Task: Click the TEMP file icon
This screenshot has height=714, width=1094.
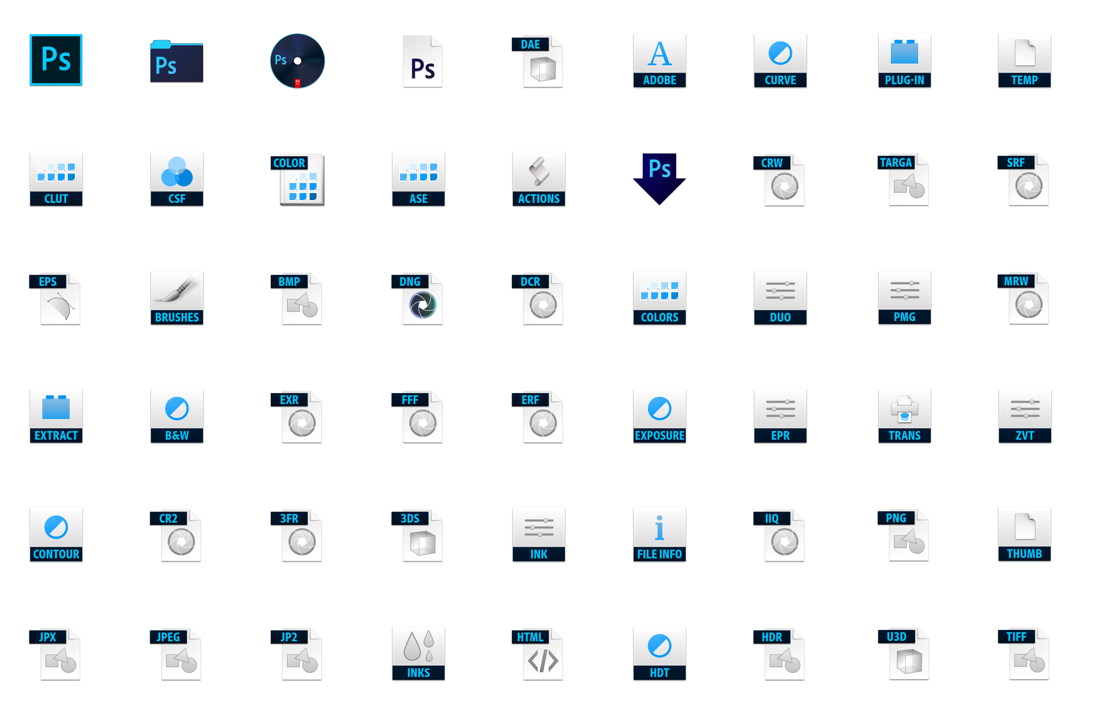Action: tap(1024, 60)
